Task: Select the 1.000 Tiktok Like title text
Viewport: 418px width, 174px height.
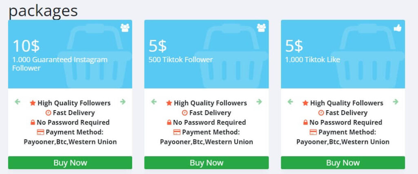Action: [x=313, y=59]
